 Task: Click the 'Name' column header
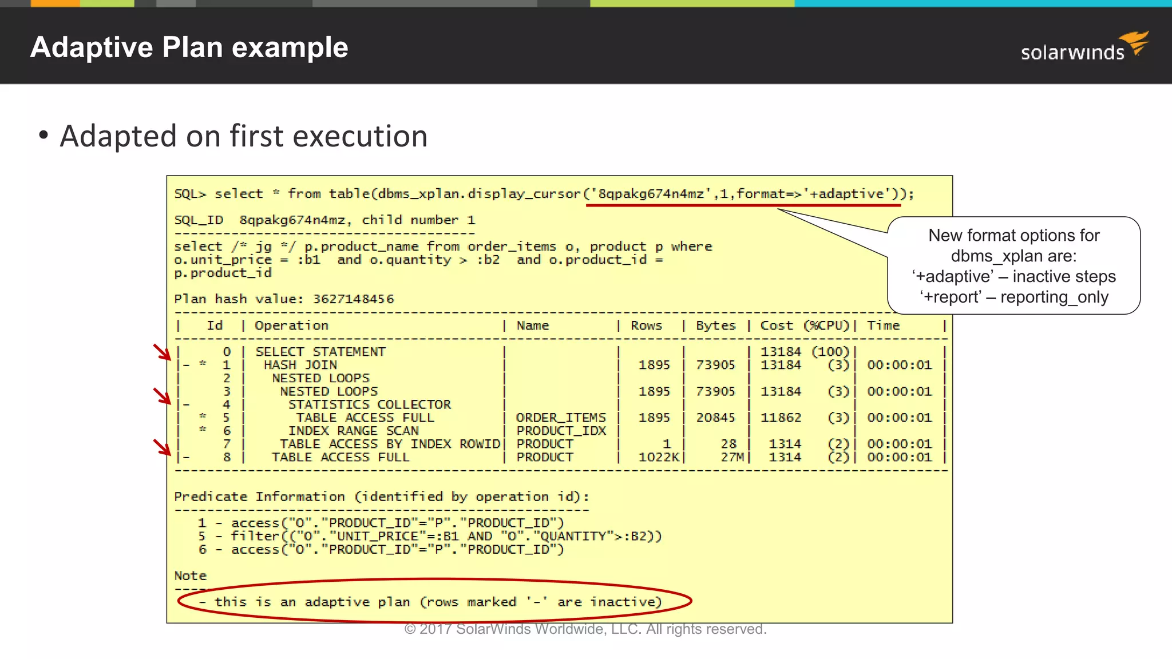[532, 325]
